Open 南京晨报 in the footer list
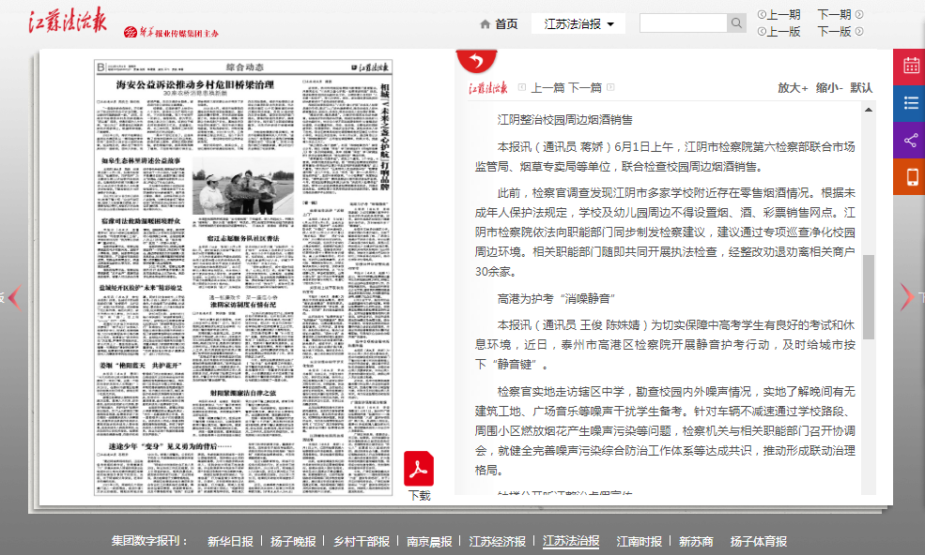This screenshot has height=555, width=925. 429,542
